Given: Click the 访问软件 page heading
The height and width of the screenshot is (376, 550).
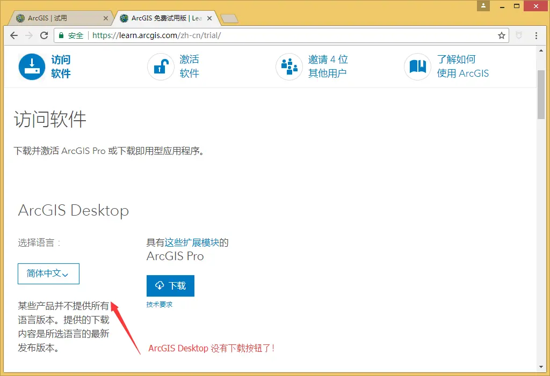Looking at the screenshot, I should click(50, 120).
